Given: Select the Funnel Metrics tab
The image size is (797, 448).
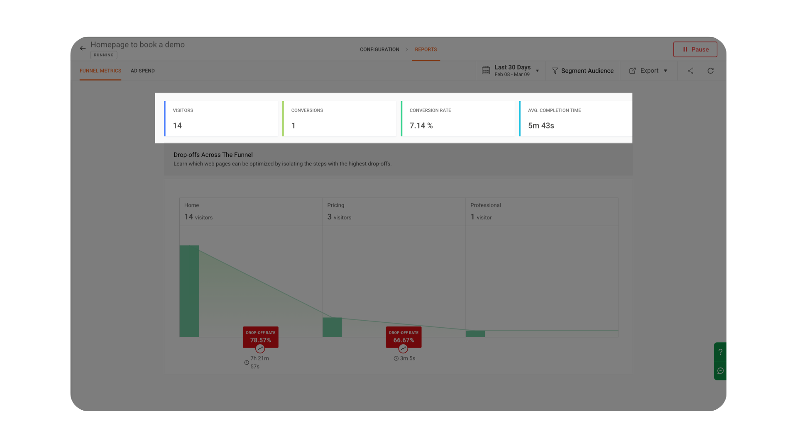Looking at the screenshot, I should 100,71.
